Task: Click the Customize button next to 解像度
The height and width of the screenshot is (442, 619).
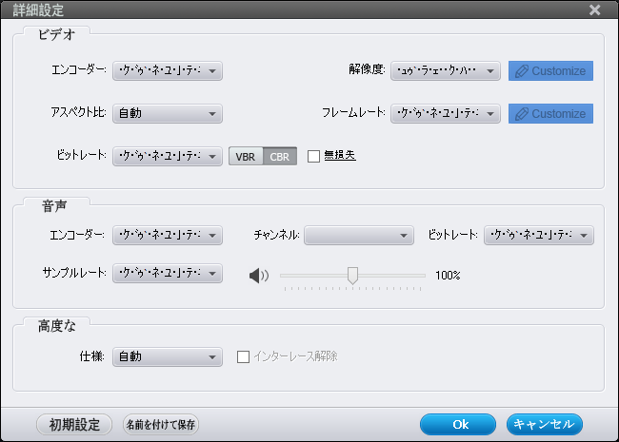Action: coord(550,70)
